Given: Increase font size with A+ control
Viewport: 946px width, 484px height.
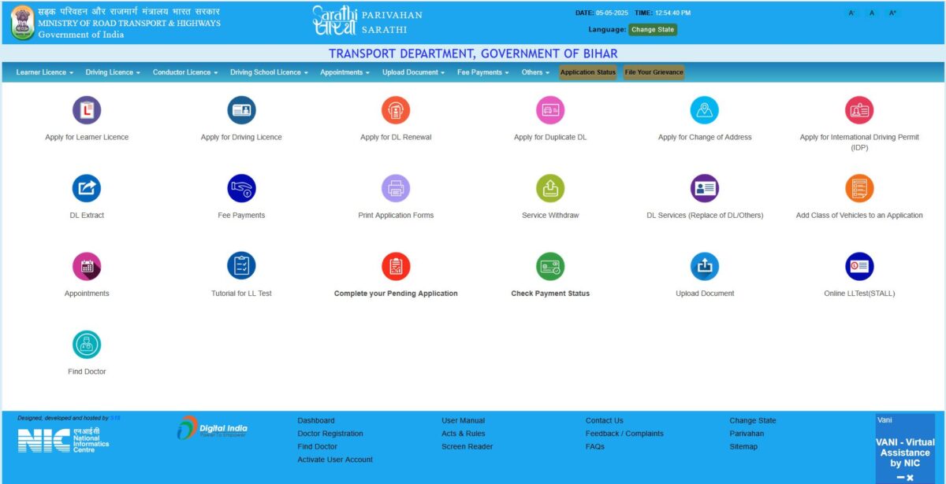Looking at the screenshot, I should click(x=892, y=13).
